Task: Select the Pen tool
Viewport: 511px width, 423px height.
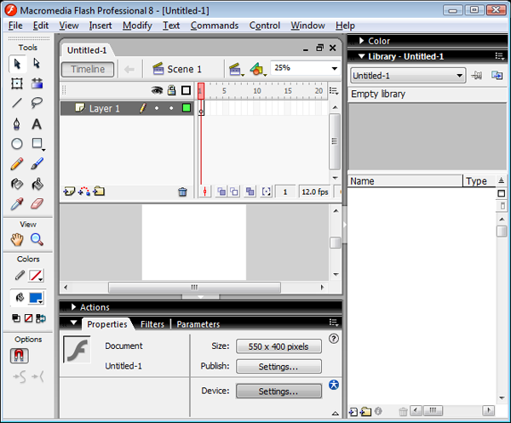Action: point(17,124)
